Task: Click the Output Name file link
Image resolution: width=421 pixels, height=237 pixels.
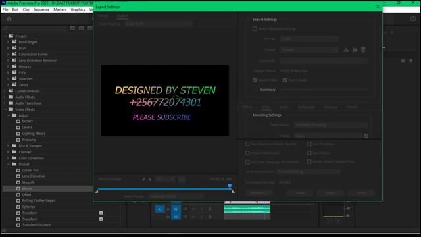Action: click(x=294, y=71)
